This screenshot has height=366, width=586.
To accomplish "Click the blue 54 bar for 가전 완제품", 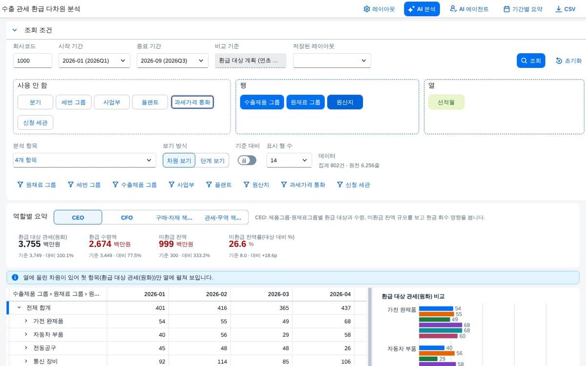I will tap(436, 308).
